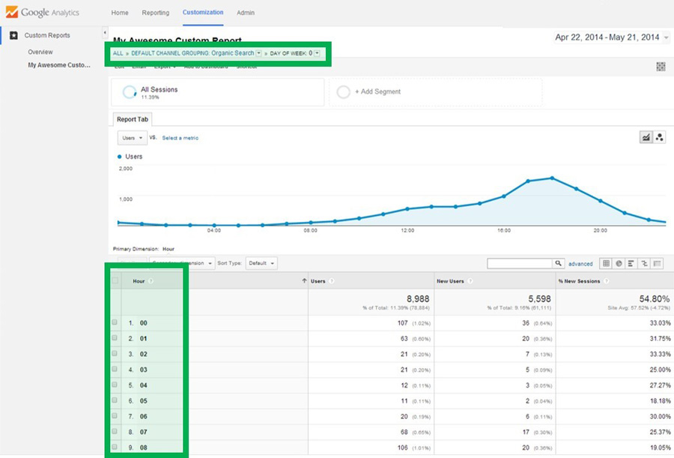The width and height of the screenshot is (674, 458).
Task: Select the data table view icon
Action: pyautogui.click(x=607, y=264)
